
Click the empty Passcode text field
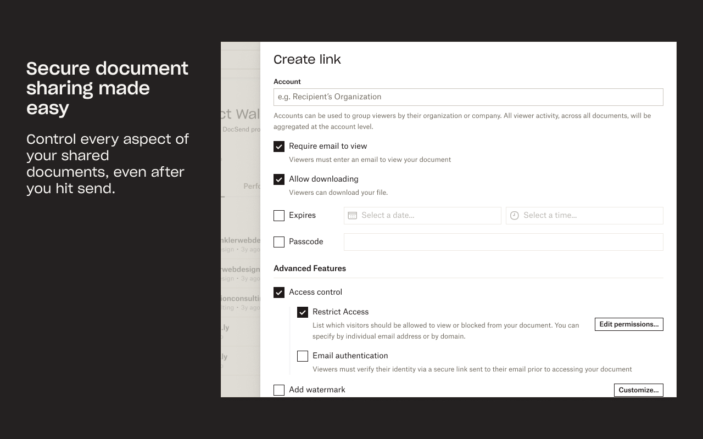[503, 242]
